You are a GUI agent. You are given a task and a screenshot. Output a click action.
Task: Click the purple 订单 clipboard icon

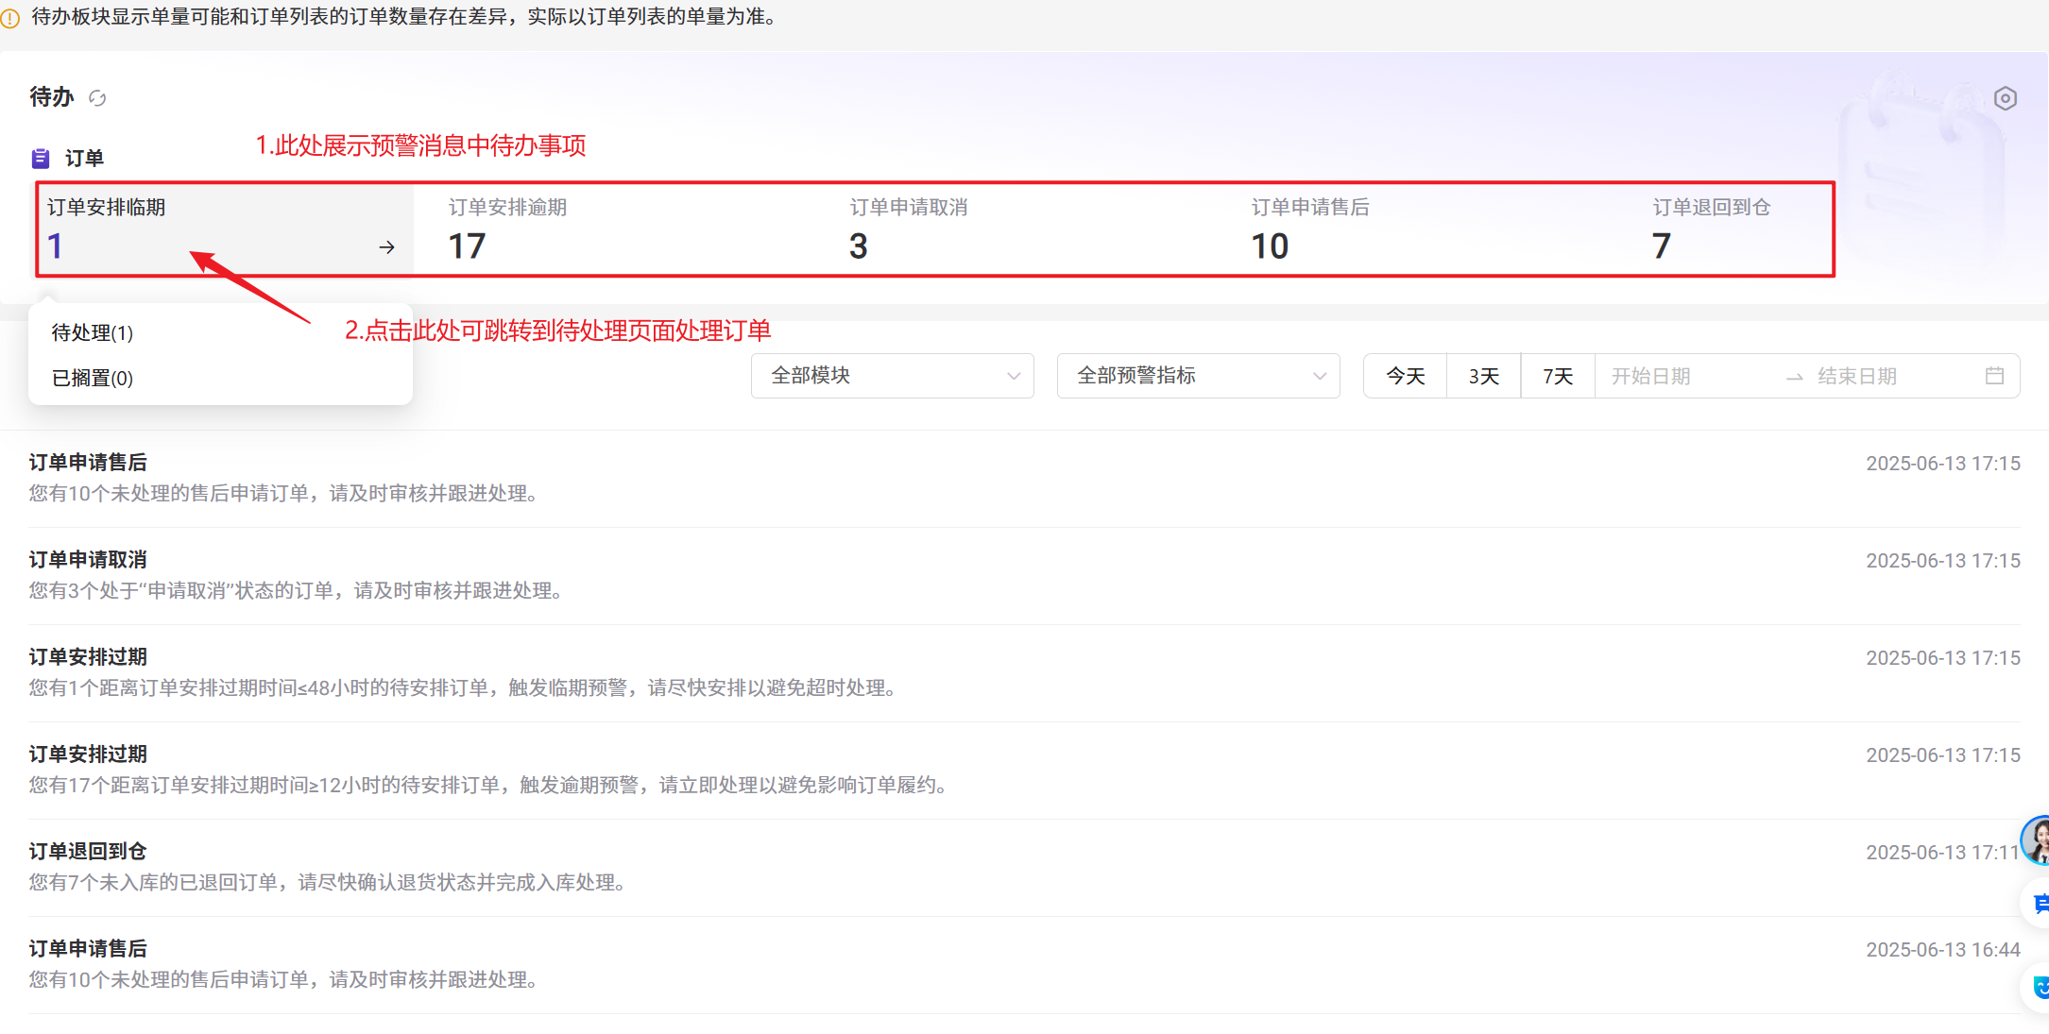[x=40, y=158]
